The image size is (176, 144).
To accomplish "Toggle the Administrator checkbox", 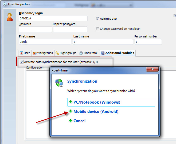I will [x=98, y=19].
